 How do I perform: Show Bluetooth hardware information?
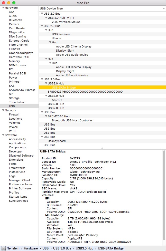(15, 20)
